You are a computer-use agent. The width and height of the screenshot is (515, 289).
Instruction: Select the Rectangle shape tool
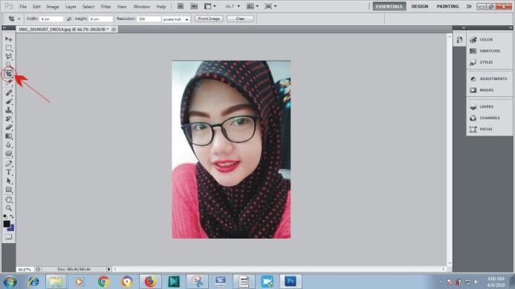coord(8,190)
